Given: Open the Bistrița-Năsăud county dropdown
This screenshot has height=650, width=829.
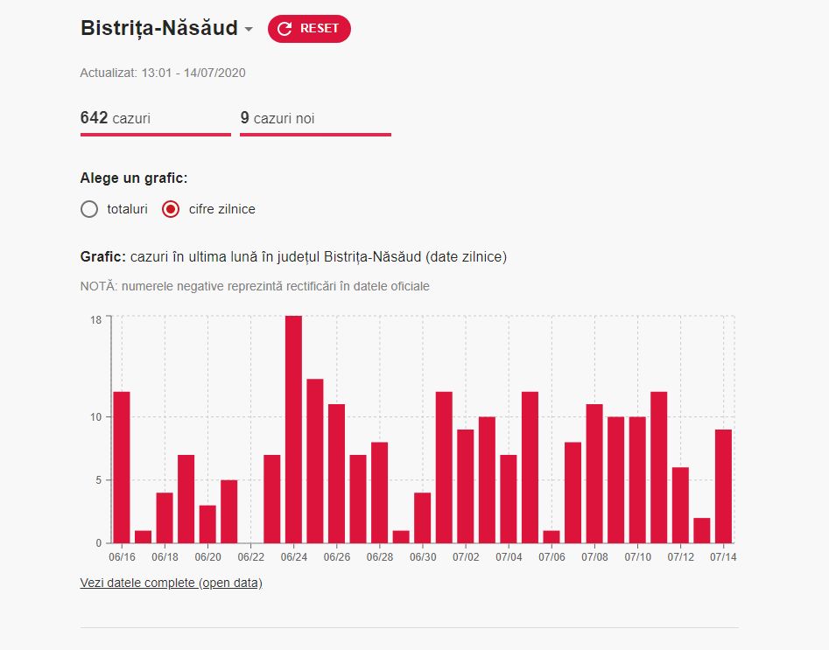Looking at the screenshot, I should [166, 29].
